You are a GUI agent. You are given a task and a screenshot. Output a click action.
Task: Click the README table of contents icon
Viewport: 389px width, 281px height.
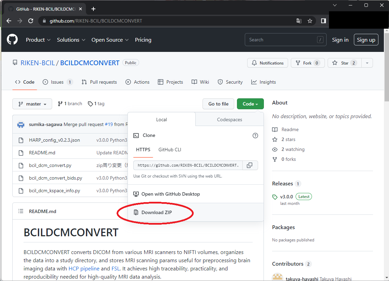click(21, 211)
